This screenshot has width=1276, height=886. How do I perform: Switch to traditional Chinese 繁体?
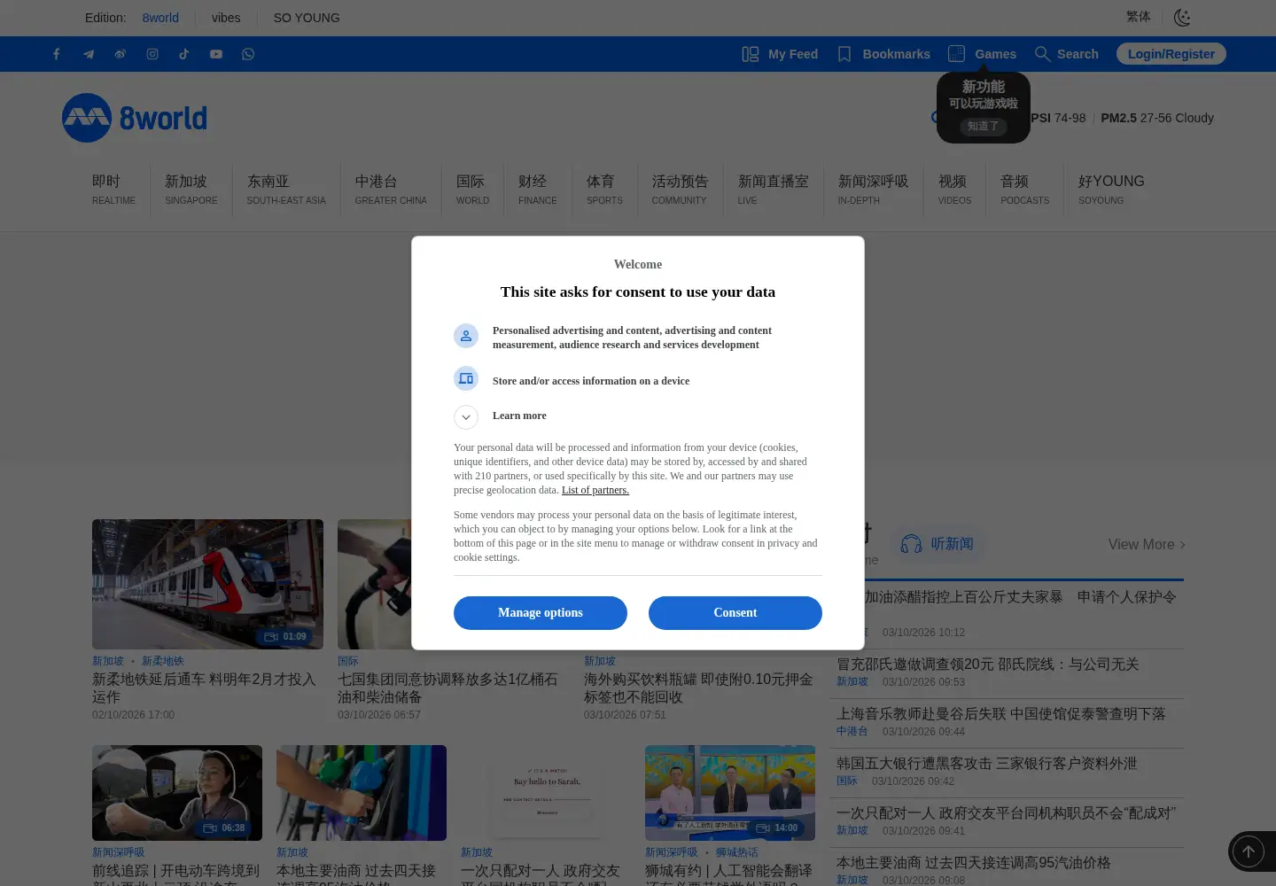click(1138, 17)
